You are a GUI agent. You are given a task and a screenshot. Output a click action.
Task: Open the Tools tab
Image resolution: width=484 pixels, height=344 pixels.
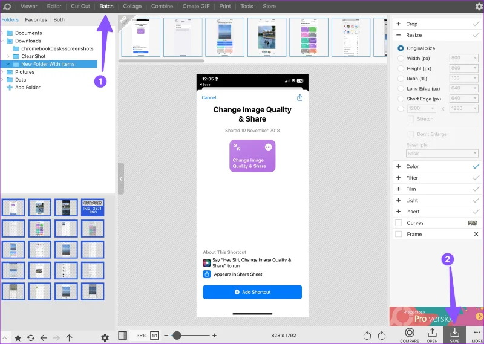tap(247, 7)
